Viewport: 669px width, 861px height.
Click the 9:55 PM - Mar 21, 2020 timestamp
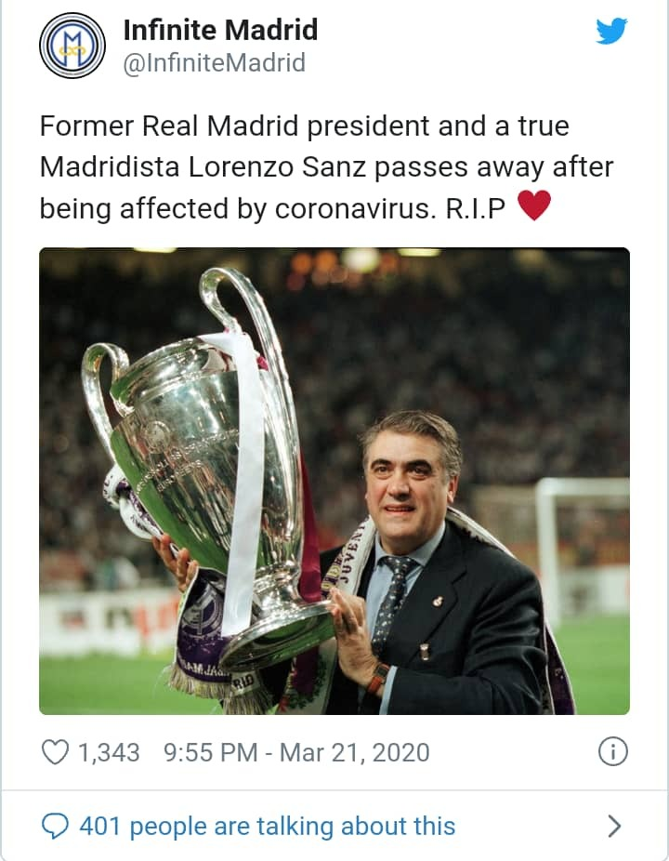tap(296, 752)
